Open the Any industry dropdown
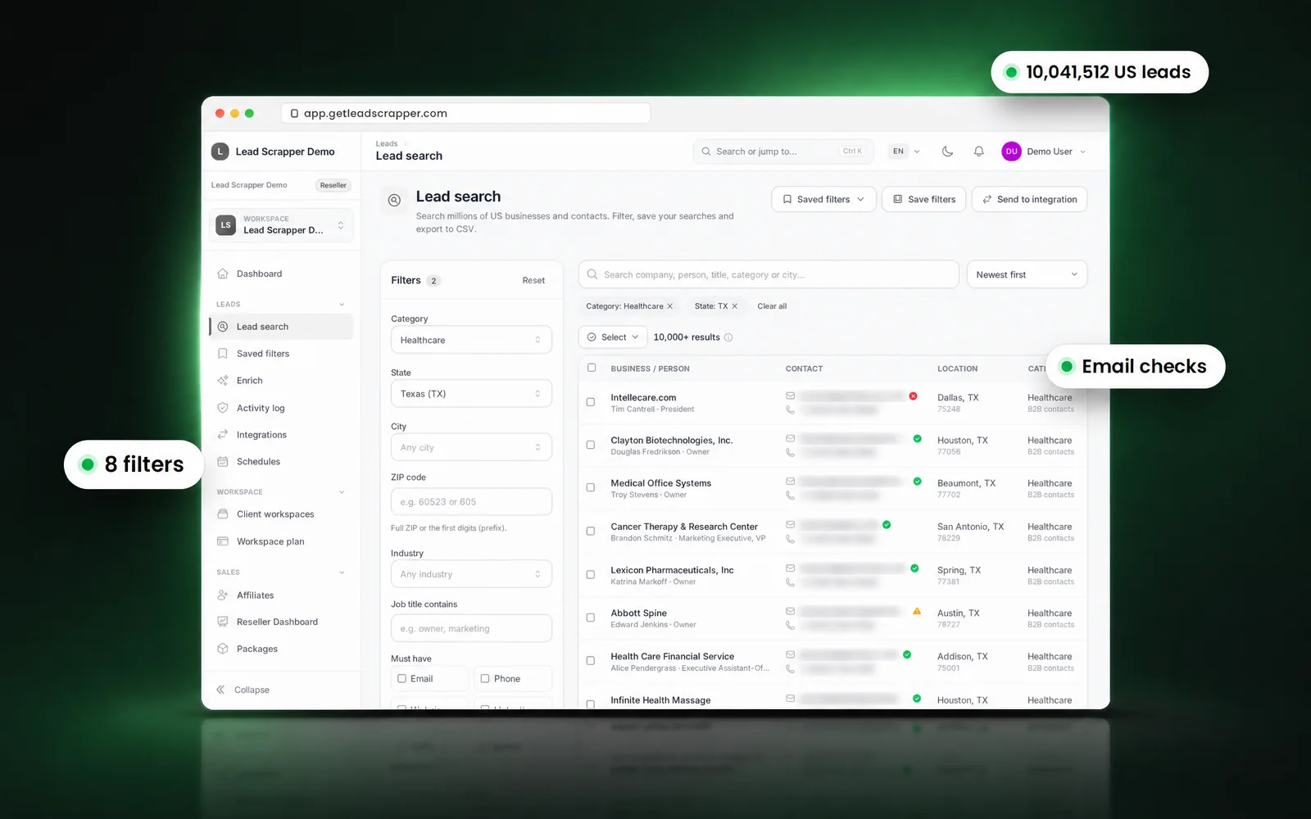Screen dimensions: 1311x819 point(471,574)
